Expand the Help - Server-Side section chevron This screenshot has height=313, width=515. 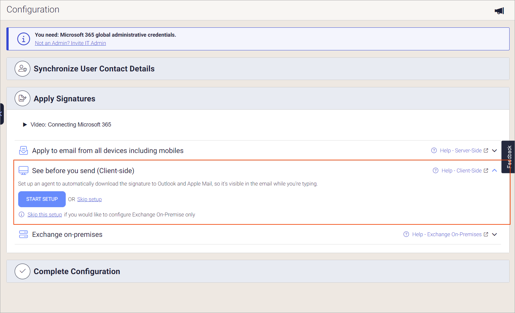495,150
